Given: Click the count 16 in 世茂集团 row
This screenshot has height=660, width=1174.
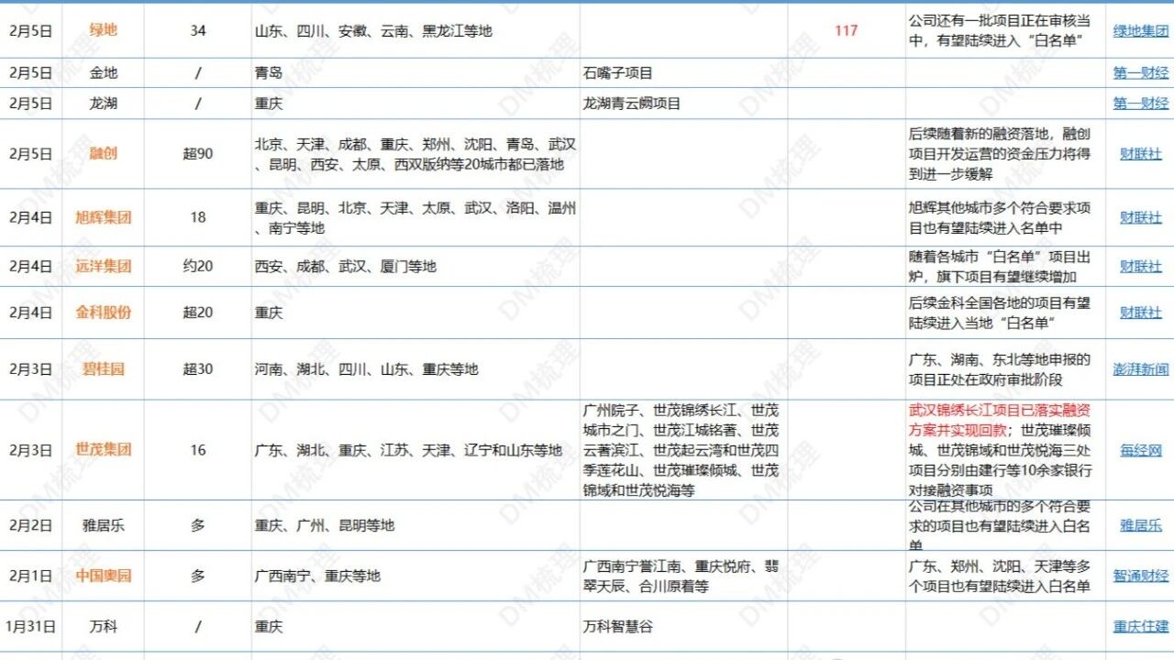Looking at the screenshot, I should point(198,449).
